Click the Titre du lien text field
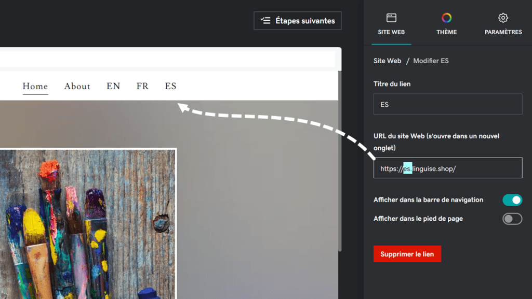Screen dimensions: 532x299 click(447, 104)
